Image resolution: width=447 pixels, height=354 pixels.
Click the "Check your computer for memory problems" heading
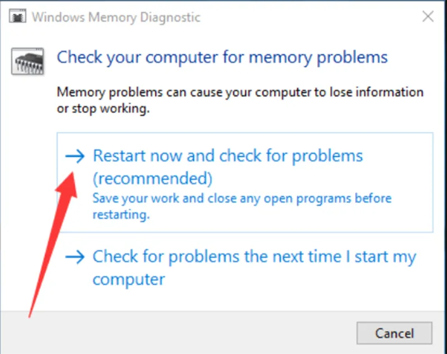pyautogui.click(x=222, y=58)
